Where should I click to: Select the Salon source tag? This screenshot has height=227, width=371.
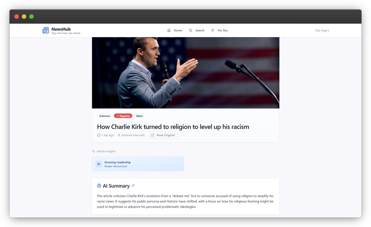click(140, 116)
